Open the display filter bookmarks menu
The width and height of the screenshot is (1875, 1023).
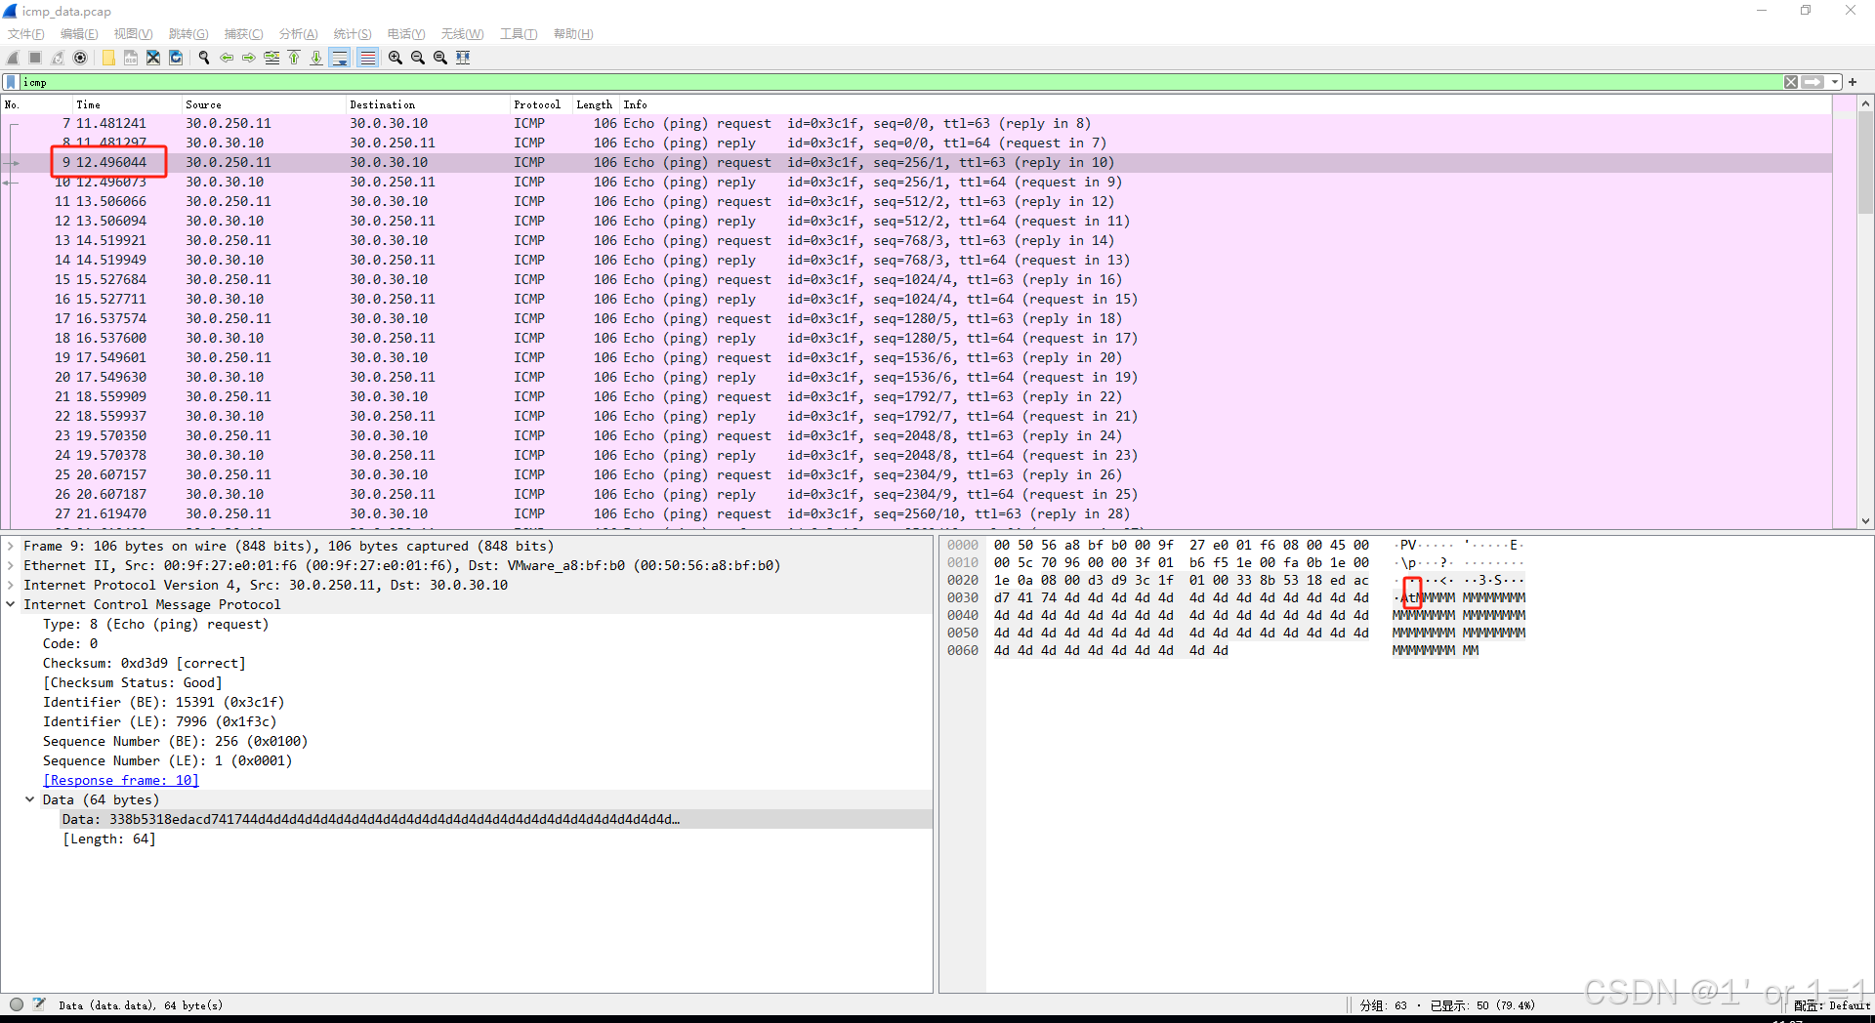click(9, 82)
